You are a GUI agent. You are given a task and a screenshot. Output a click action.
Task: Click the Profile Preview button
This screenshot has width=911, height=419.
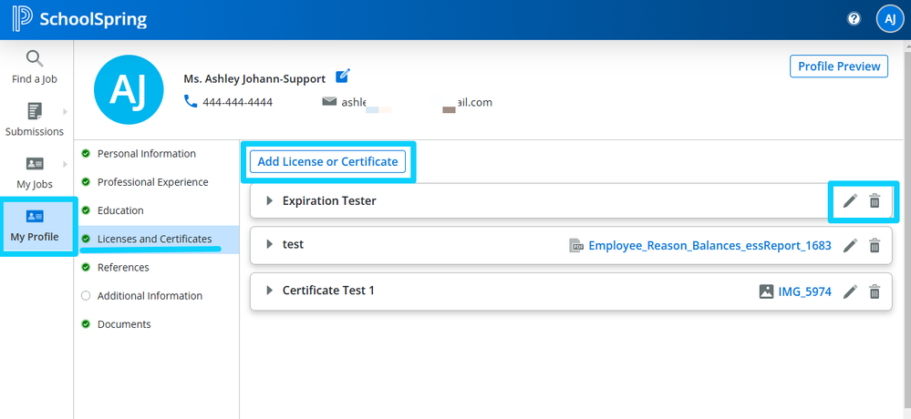pos(838,66)
